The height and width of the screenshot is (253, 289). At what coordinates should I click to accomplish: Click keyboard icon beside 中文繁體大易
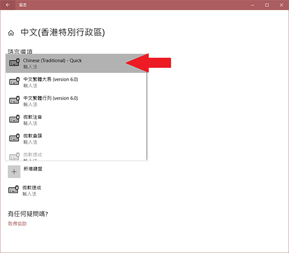tap(14, 81)
